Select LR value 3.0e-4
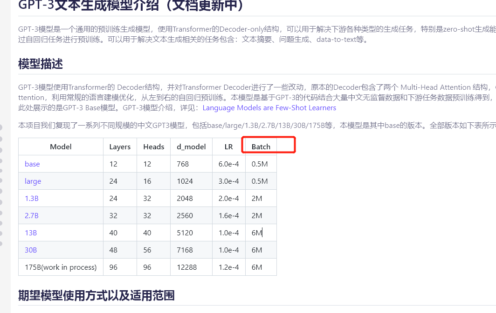The height and width of the screenshot is (313, 496). tap(229, 181)
